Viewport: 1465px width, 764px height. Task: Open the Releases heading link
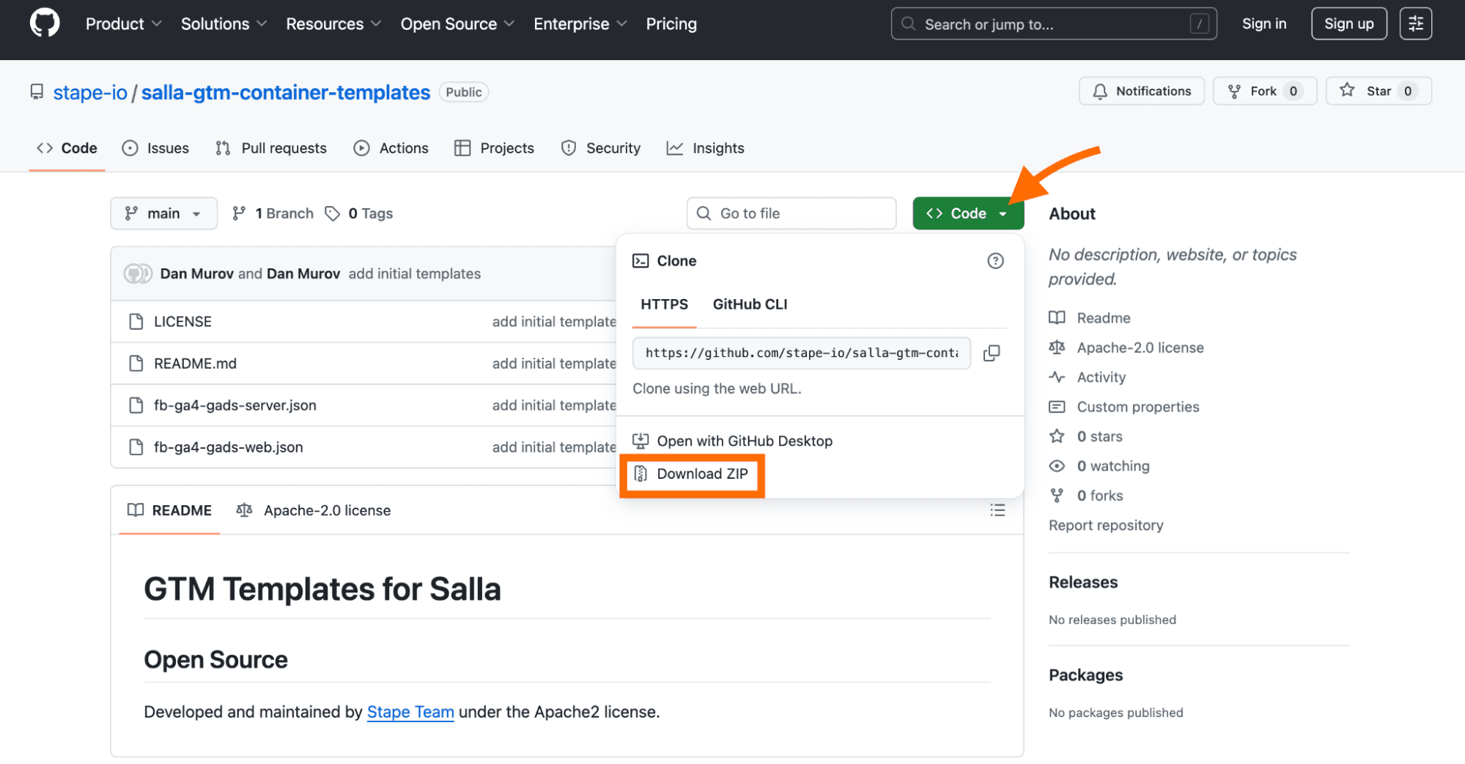(1083, 582)
